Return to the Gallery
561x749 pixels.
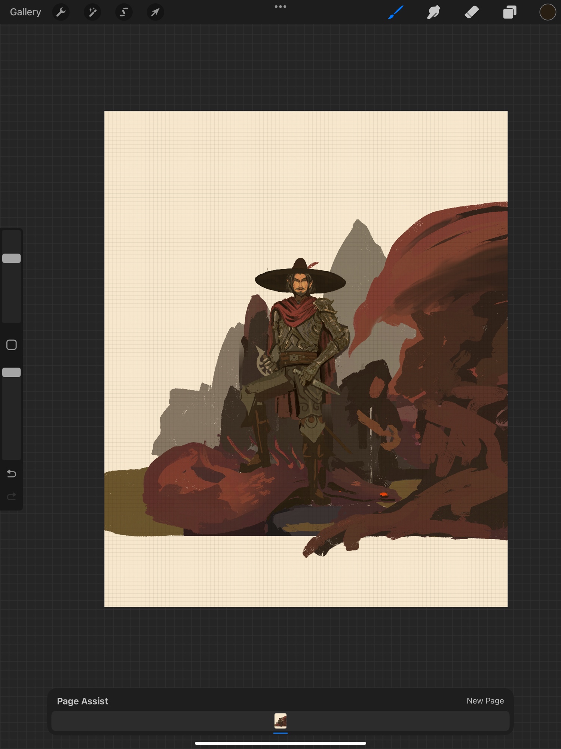(25, 12)
